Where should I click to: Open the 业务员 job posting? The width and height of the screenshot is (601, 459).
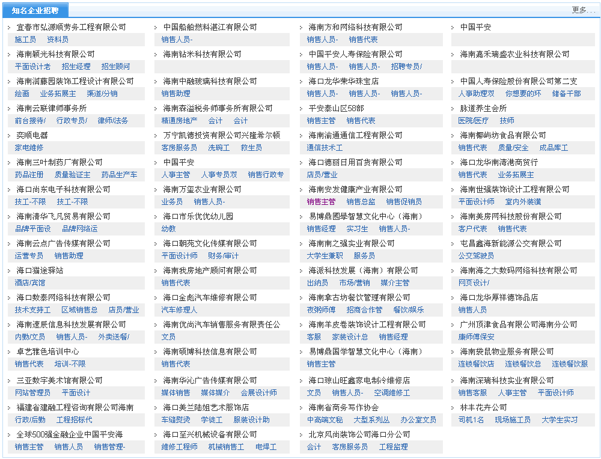(x=172, y=201)
